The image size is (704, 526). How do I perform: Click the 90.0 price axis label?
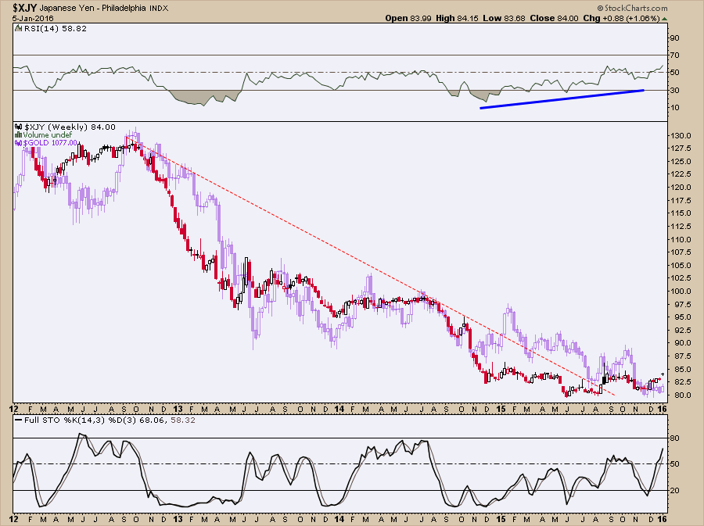[681, 343]
